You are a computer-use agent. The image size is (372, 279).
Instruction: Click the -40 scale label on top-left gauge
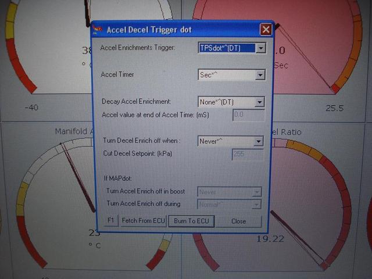click(31, 108)
